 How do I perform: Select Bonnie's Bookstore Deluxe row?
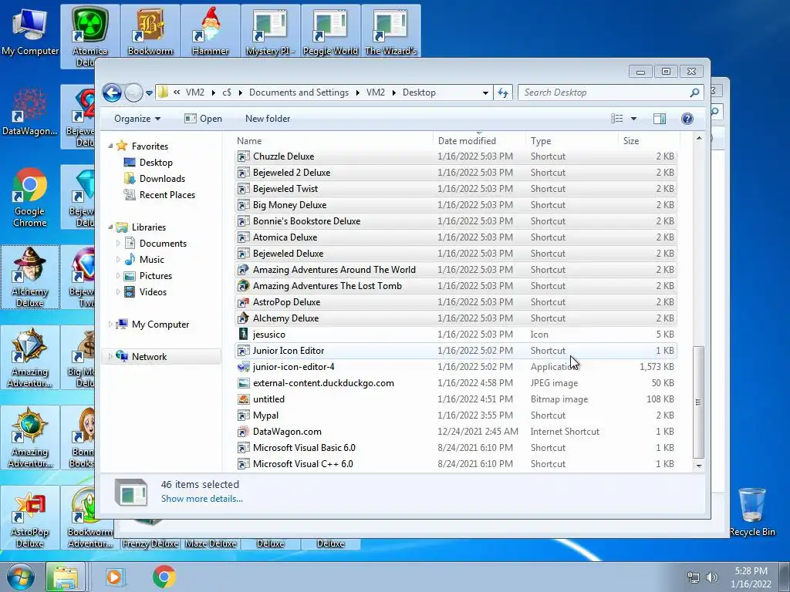point(455,221)
